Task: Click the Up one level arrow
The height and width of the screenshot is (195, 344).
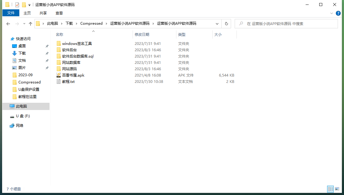Action: (x=30, y=24)
